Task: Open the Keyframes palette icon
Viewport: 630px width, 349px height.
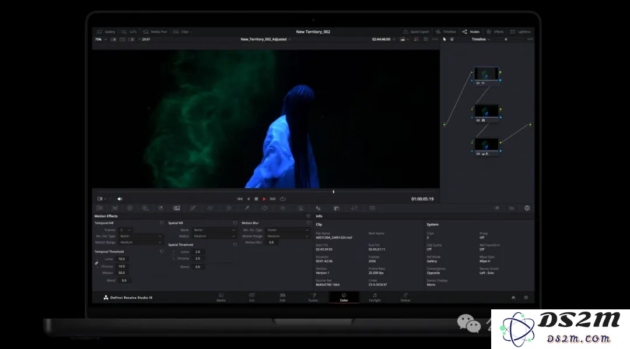Action: [x=496, y=208]
